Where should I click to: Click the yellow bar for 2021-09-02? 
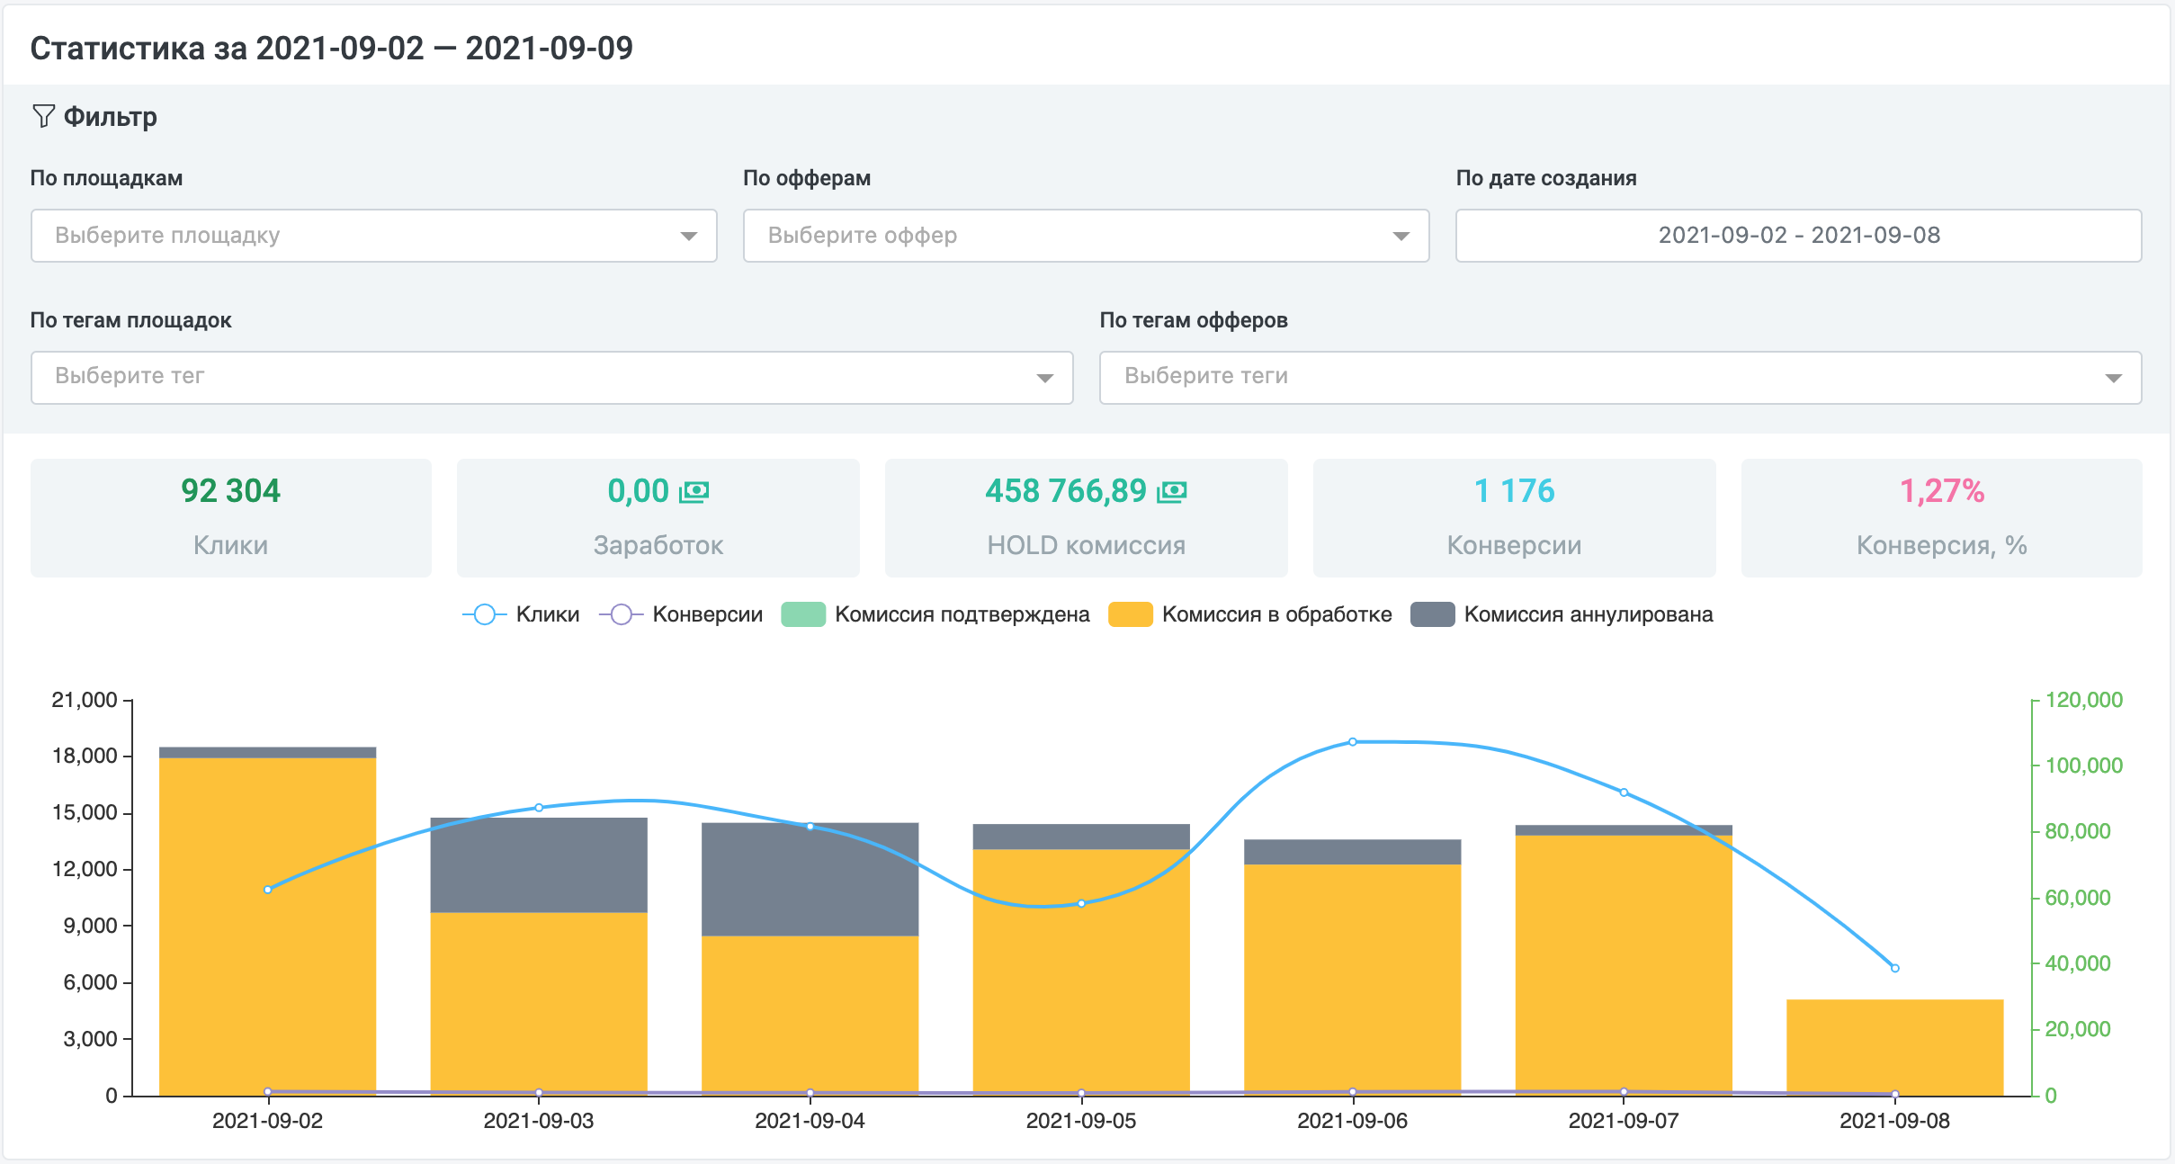pos(268,927)
